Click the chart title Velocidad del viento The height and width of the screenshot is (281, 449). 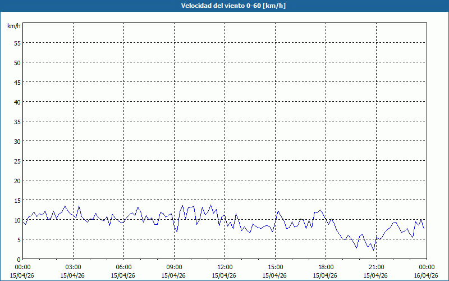[224, 6]
